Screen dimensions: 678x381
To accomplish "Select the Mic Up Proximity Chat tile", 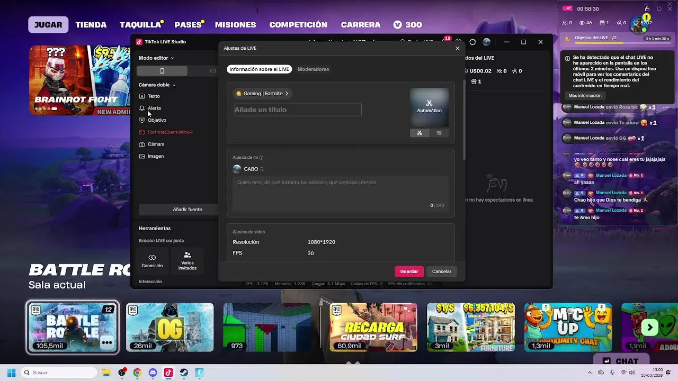I will (x=568, y=327).
